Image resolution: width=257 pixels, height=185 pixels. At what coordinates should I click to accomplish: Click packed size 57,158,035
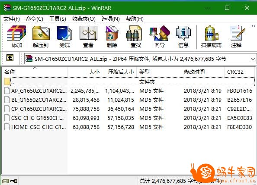coord(121,118)
